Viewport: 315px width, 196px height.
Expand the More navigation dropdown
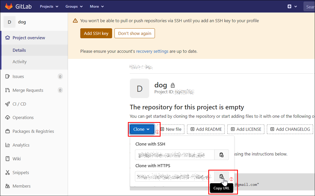(x=96, y=6)
